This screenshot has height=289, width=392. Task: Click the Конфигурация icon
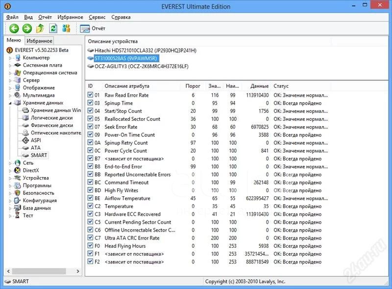pos(18,200)
